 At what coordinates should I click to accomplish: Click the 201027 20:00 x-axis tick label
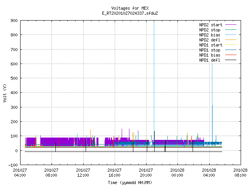pyautogui.click(x=146, y=173)
